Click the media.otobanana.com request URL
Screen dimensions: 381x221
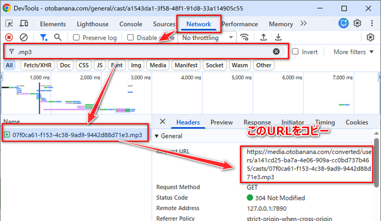[x=309, y=165]
